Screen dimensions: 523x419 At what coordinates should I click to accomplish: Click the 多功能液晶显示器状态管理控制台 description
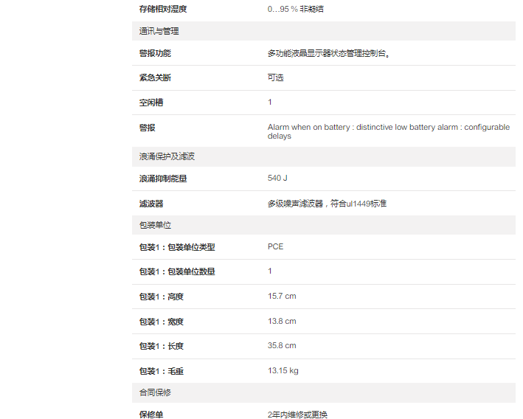point(329,53)
